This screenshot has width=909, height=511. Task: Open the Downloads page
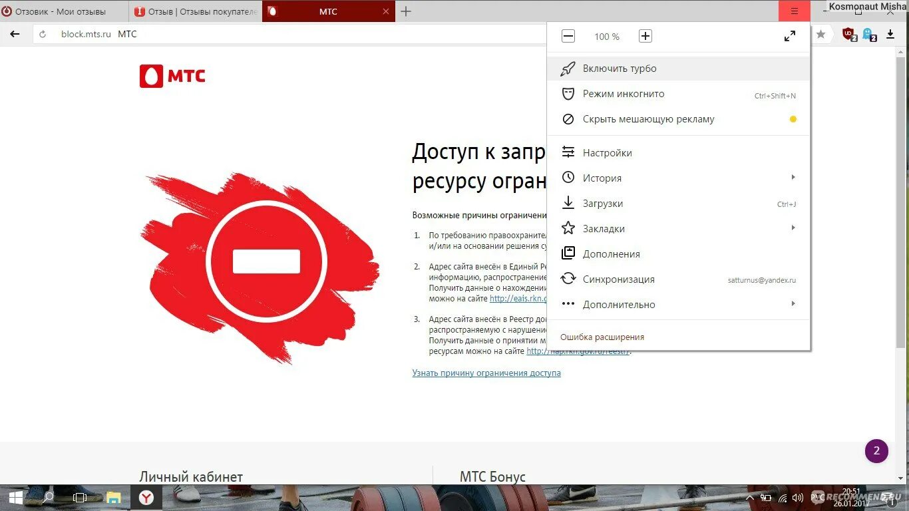(x=603, y=203)
